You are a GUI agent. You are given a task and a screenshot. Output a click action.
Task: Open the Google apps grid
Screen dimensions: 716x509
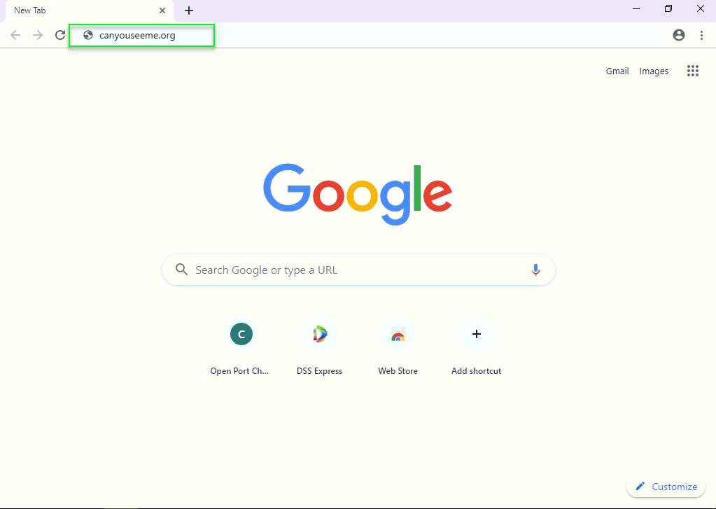693,71
